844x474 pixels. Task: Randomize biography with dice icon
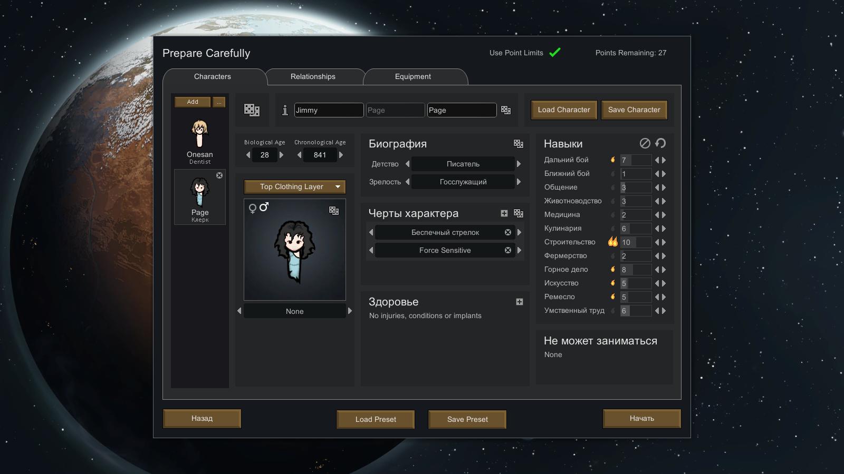coord(519,144)
